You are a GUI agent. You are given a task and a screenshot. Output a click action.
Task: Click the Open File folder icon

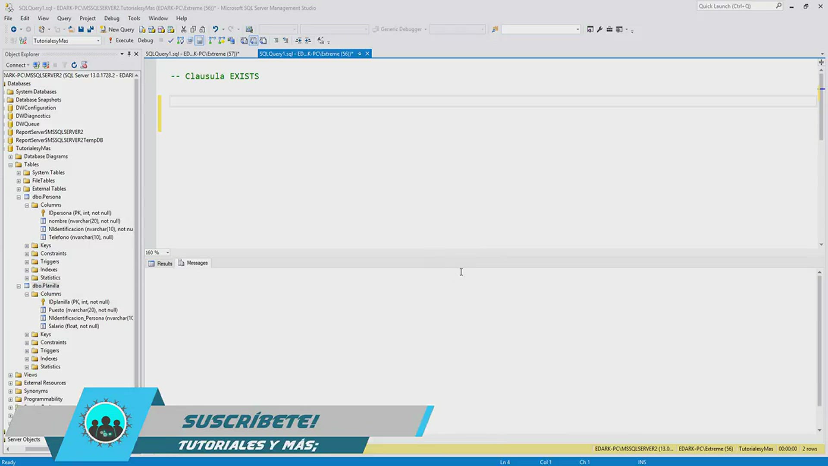[71, 29]
